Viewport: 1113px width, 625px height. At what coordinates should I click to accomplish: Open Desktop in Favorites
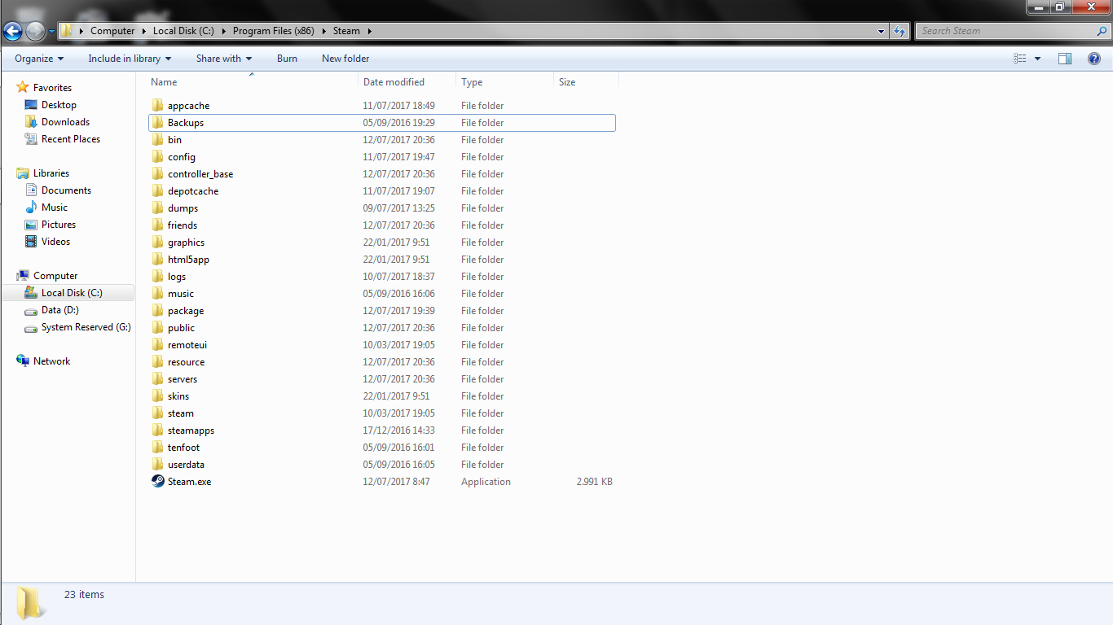tap(59, 105)
